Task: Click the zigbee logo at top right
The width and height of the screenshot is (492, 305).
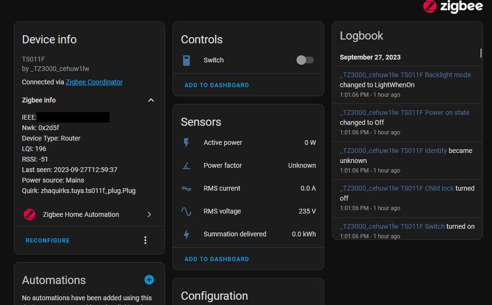Action: [452, 7]
